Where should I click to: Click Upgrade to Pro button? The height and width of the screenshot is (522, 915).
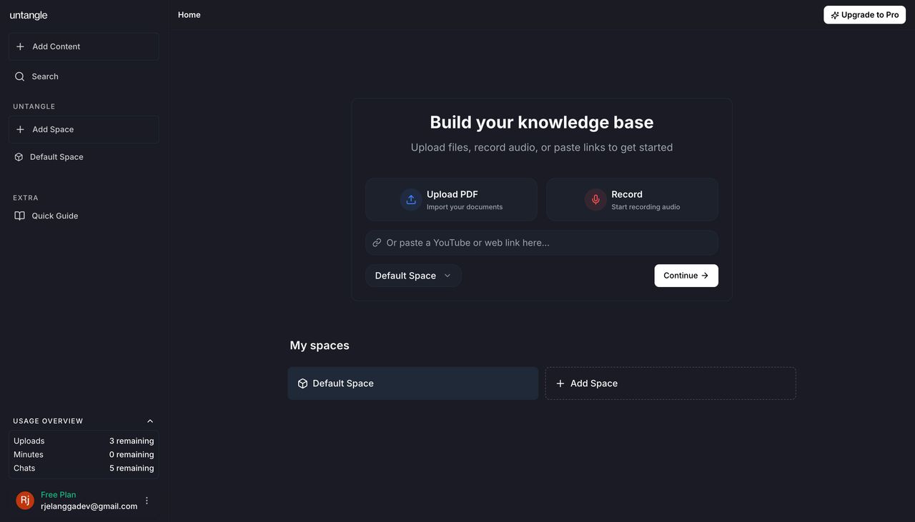pyautogui.click(x=864, y=15)
